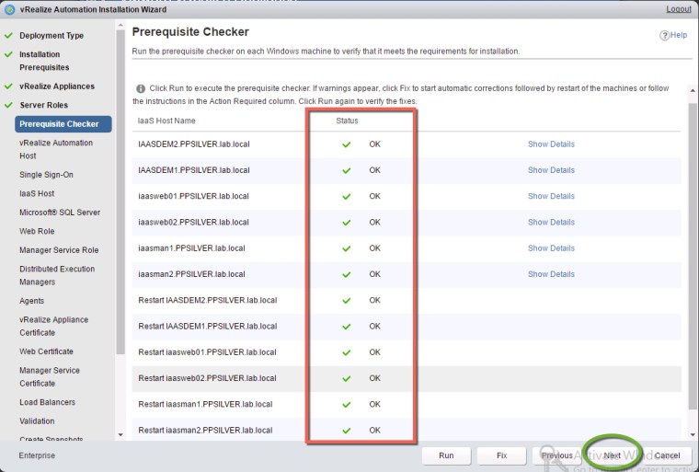Open the Installation Prerequisites step
The width and height of the screenshot is (699, 472).
(44, 61)
